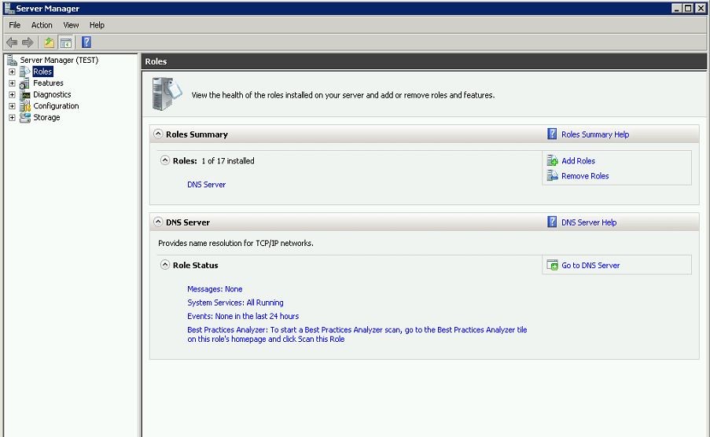Click the Server Manager title bar icon
This screenshot has height=437, width=710.
[9, 8]
